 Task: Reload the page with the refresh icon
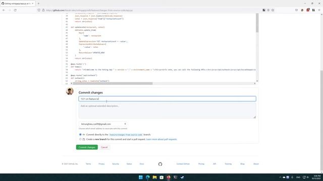(x=15, y=10)
